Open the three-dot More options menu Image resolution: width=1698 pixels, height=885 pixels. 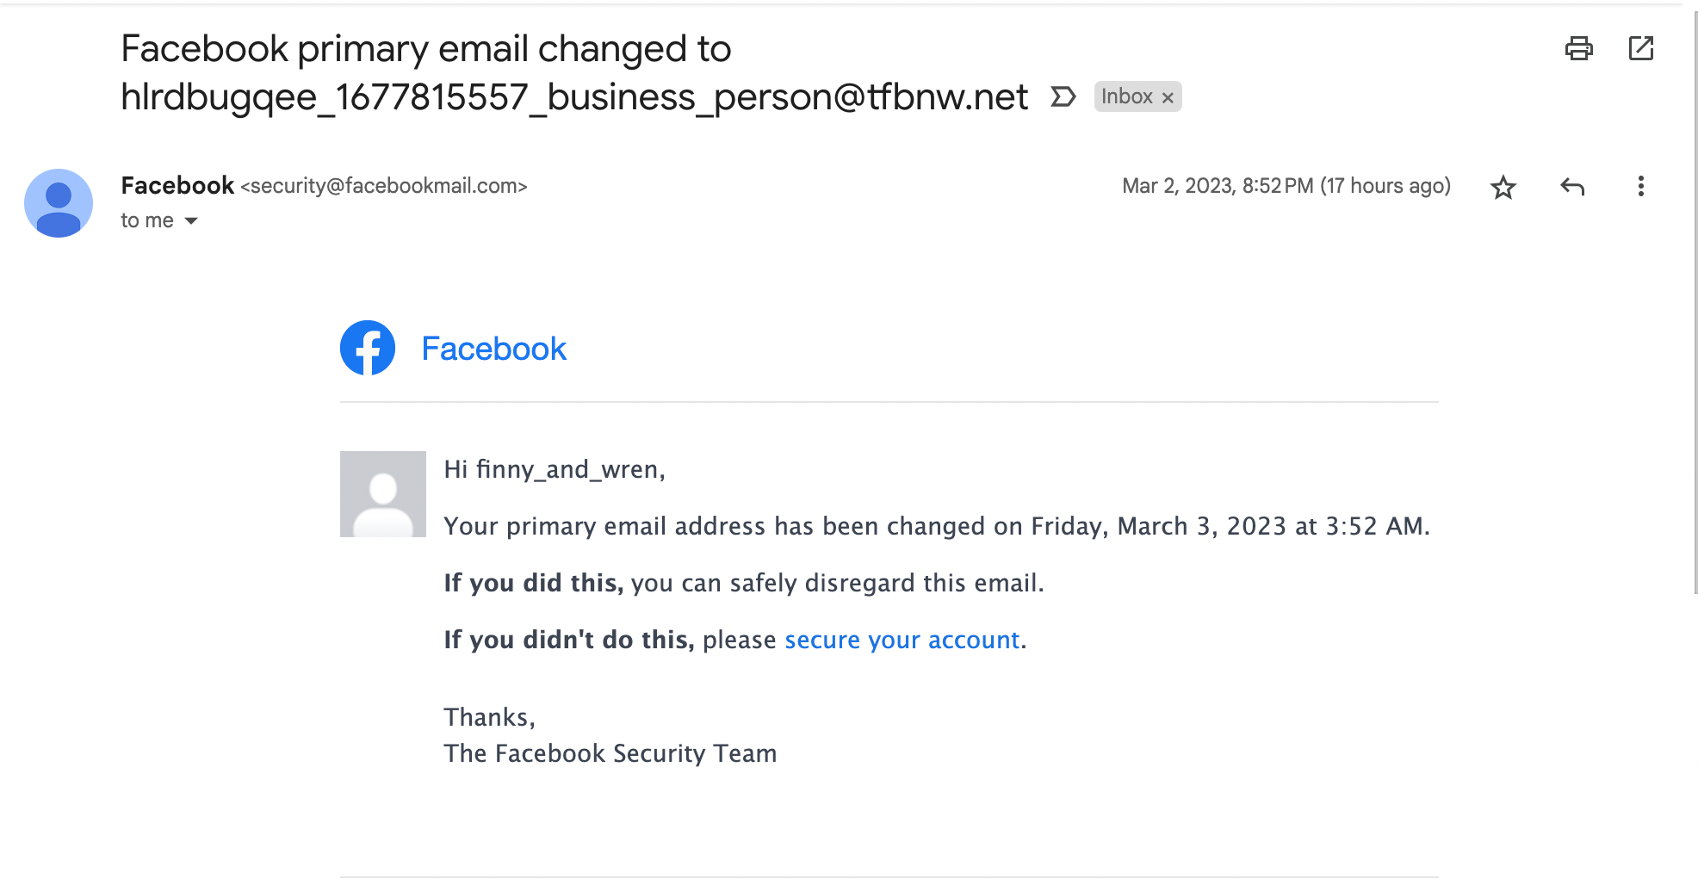click(1641, 187)
